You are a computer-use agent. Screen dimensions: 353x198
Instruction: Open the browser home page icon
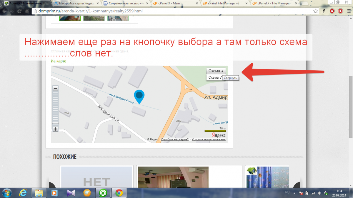pyautogui.click(x=27, y=11)
